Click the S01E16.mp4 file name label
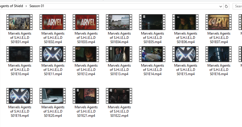Image resolution: width=242 pixels, height=127 pixels. [219, 70]
